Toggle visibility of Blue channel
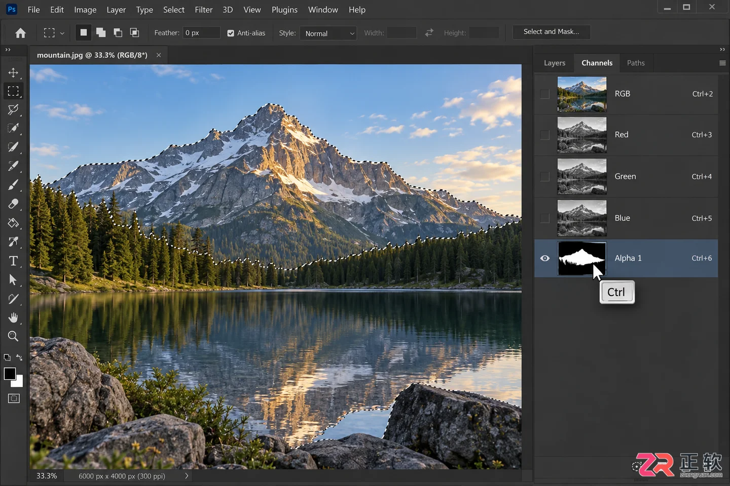The width and height of the screenshot is (730, 486). 544,218
